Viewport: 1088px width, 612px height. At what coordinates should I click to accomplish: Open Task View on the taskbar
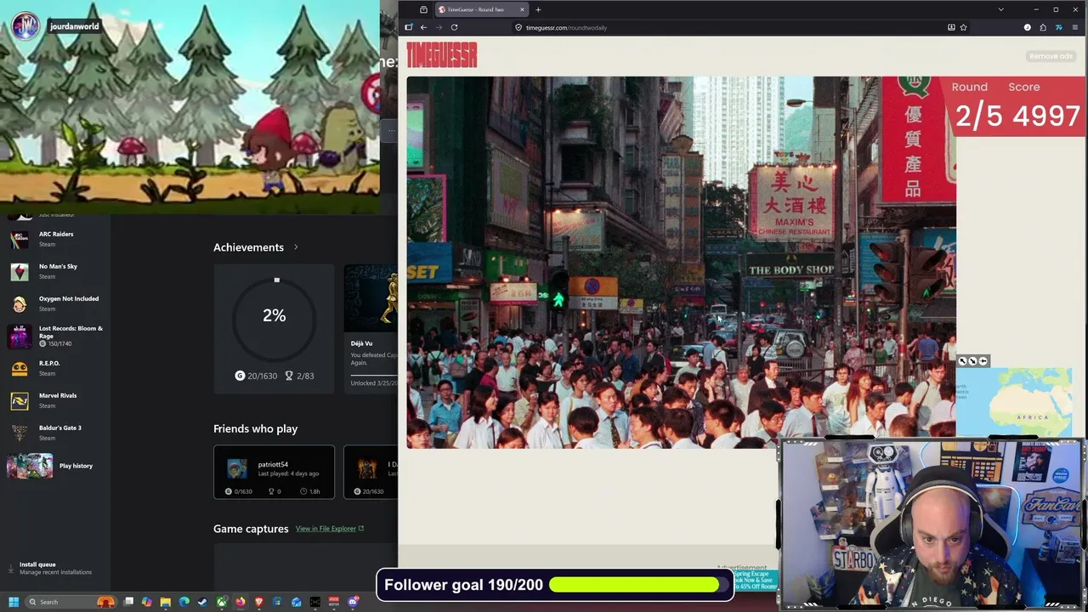128,602
